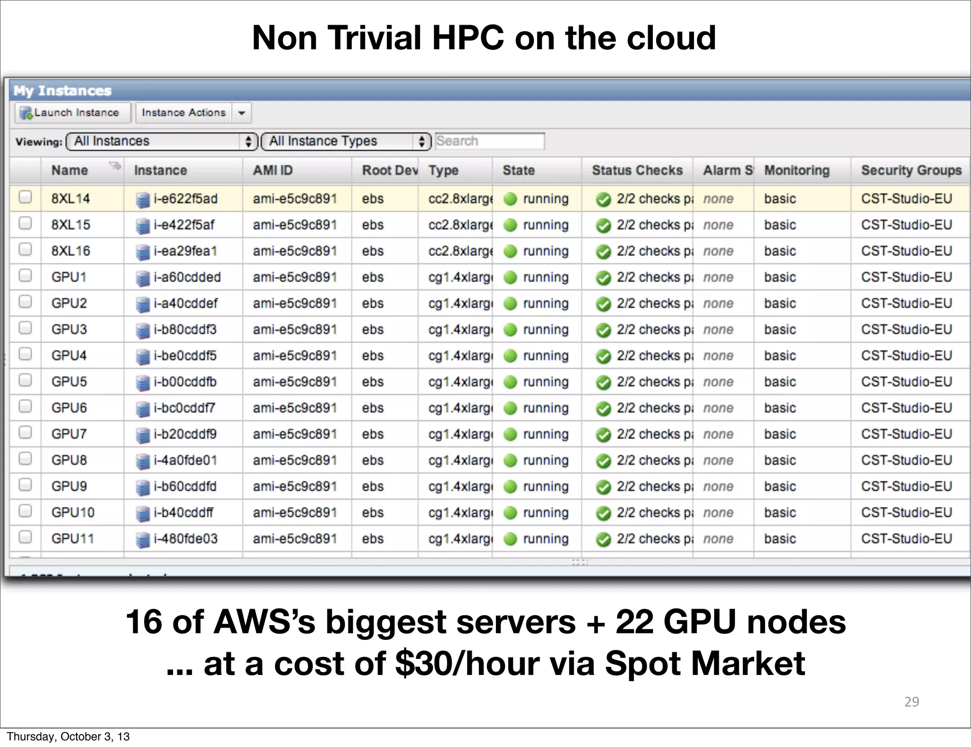This screenshot has height=747, width=971.
Task: Click the server icon beside i-a40cddef
Action: [143, 304]
